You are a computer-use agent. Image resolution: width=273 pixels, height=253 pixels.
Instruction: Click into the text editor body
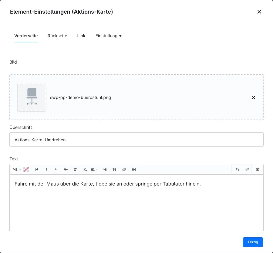pos(136,203)
